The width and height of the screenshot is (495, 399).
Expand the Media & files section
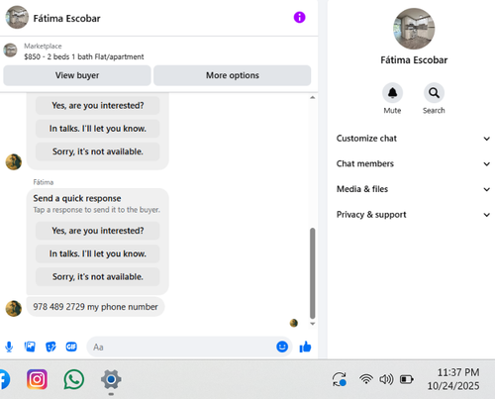[x=413, y=189]
